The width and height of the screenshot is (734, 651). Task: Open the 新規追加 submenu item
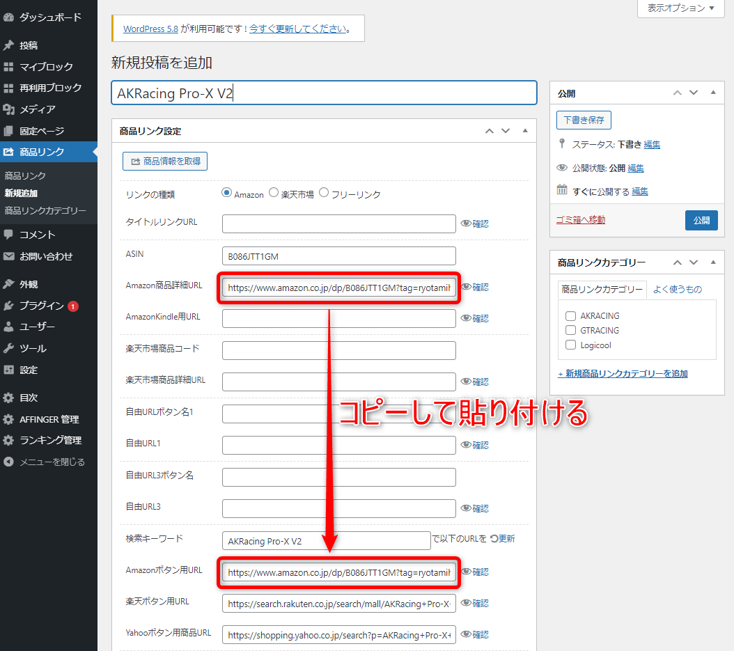(x=21, y=194)
